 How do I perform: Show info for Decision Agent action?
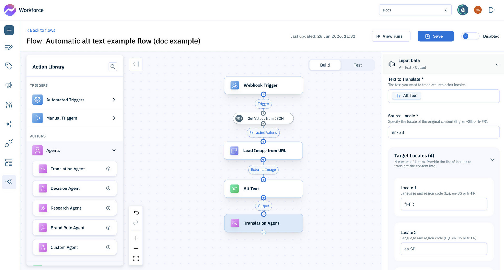tap(108, 188)
